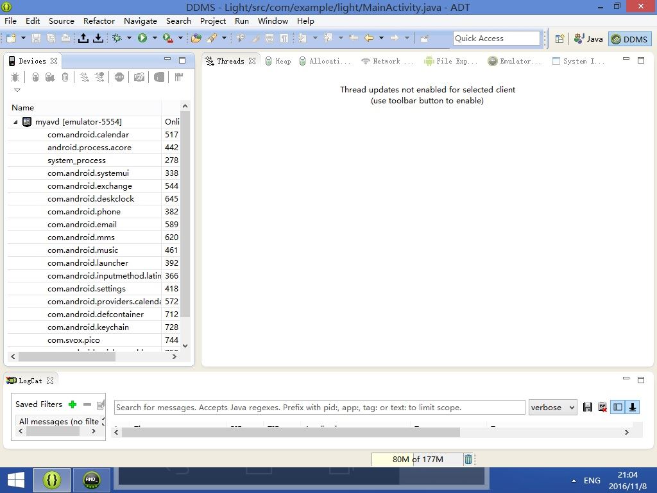Click Systrace capture icon in Devices toolbar

(x=179, y=77)
